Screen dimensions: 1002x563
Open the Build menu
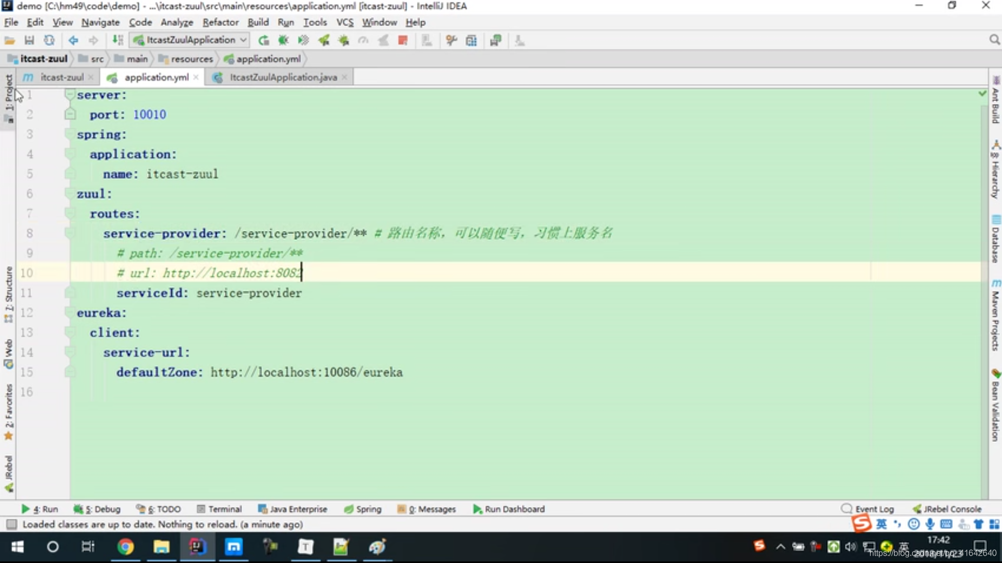[x=258, y=22]
